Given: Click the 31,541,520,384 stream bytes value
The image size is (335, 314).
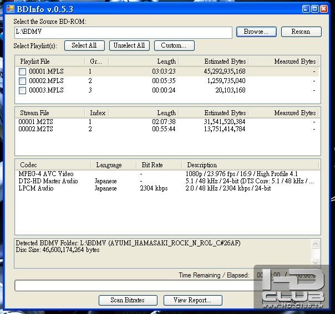Looking at the screenshot, I should 225,122.
